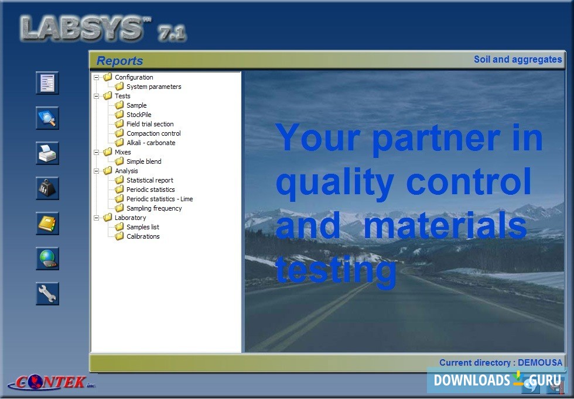Select Alkali - carbonate item
This screenshot has height=399, width=574.
tap(151, 143)
